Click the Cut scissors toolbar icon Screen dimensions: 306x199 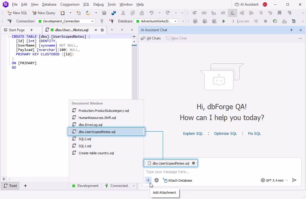point(123,13)
